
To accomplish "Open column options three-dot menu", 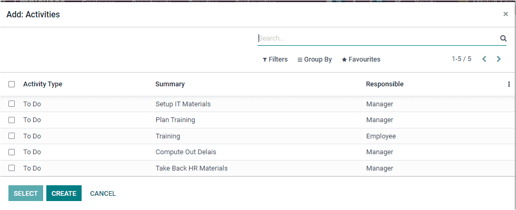I will pos(509,84).
